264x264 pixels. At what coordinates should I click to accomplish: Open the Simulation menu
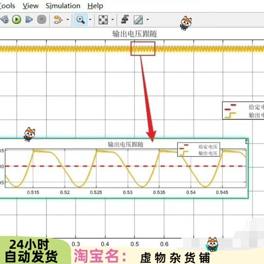point(63,6)
